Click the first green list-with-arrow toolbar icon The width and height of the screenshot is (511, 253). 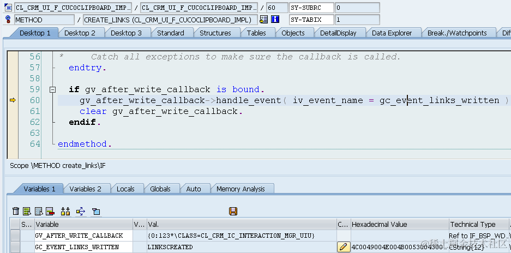point(27,211)
